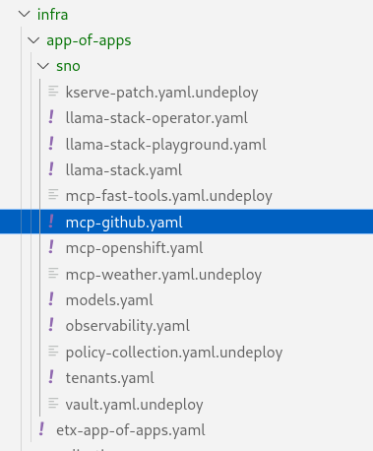Select the infra folder label

click(52, 15)
